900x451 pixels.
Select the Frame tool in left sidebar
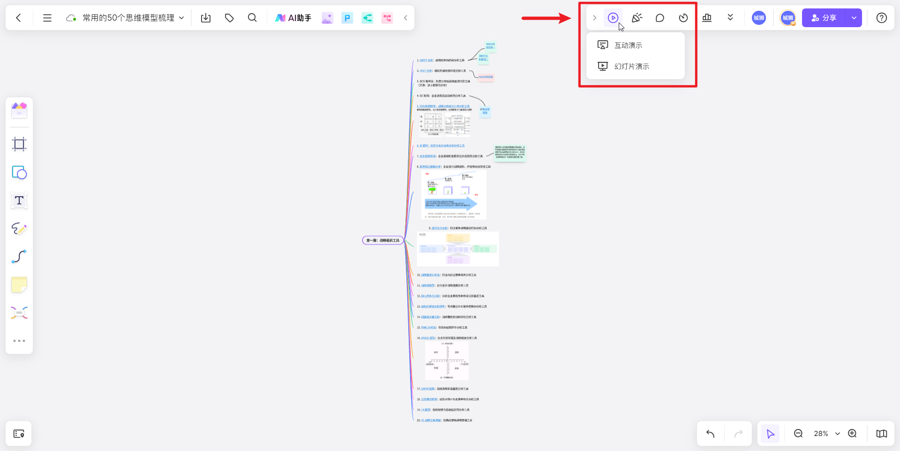tap(19, 144)
